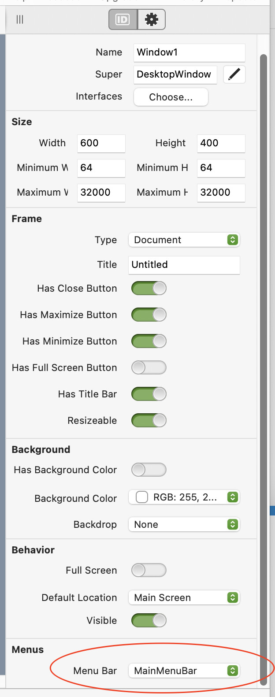This screenshot has height=697, width=275.
Task: Click the Choose... interfaces button
Action: tap(171, 97)
